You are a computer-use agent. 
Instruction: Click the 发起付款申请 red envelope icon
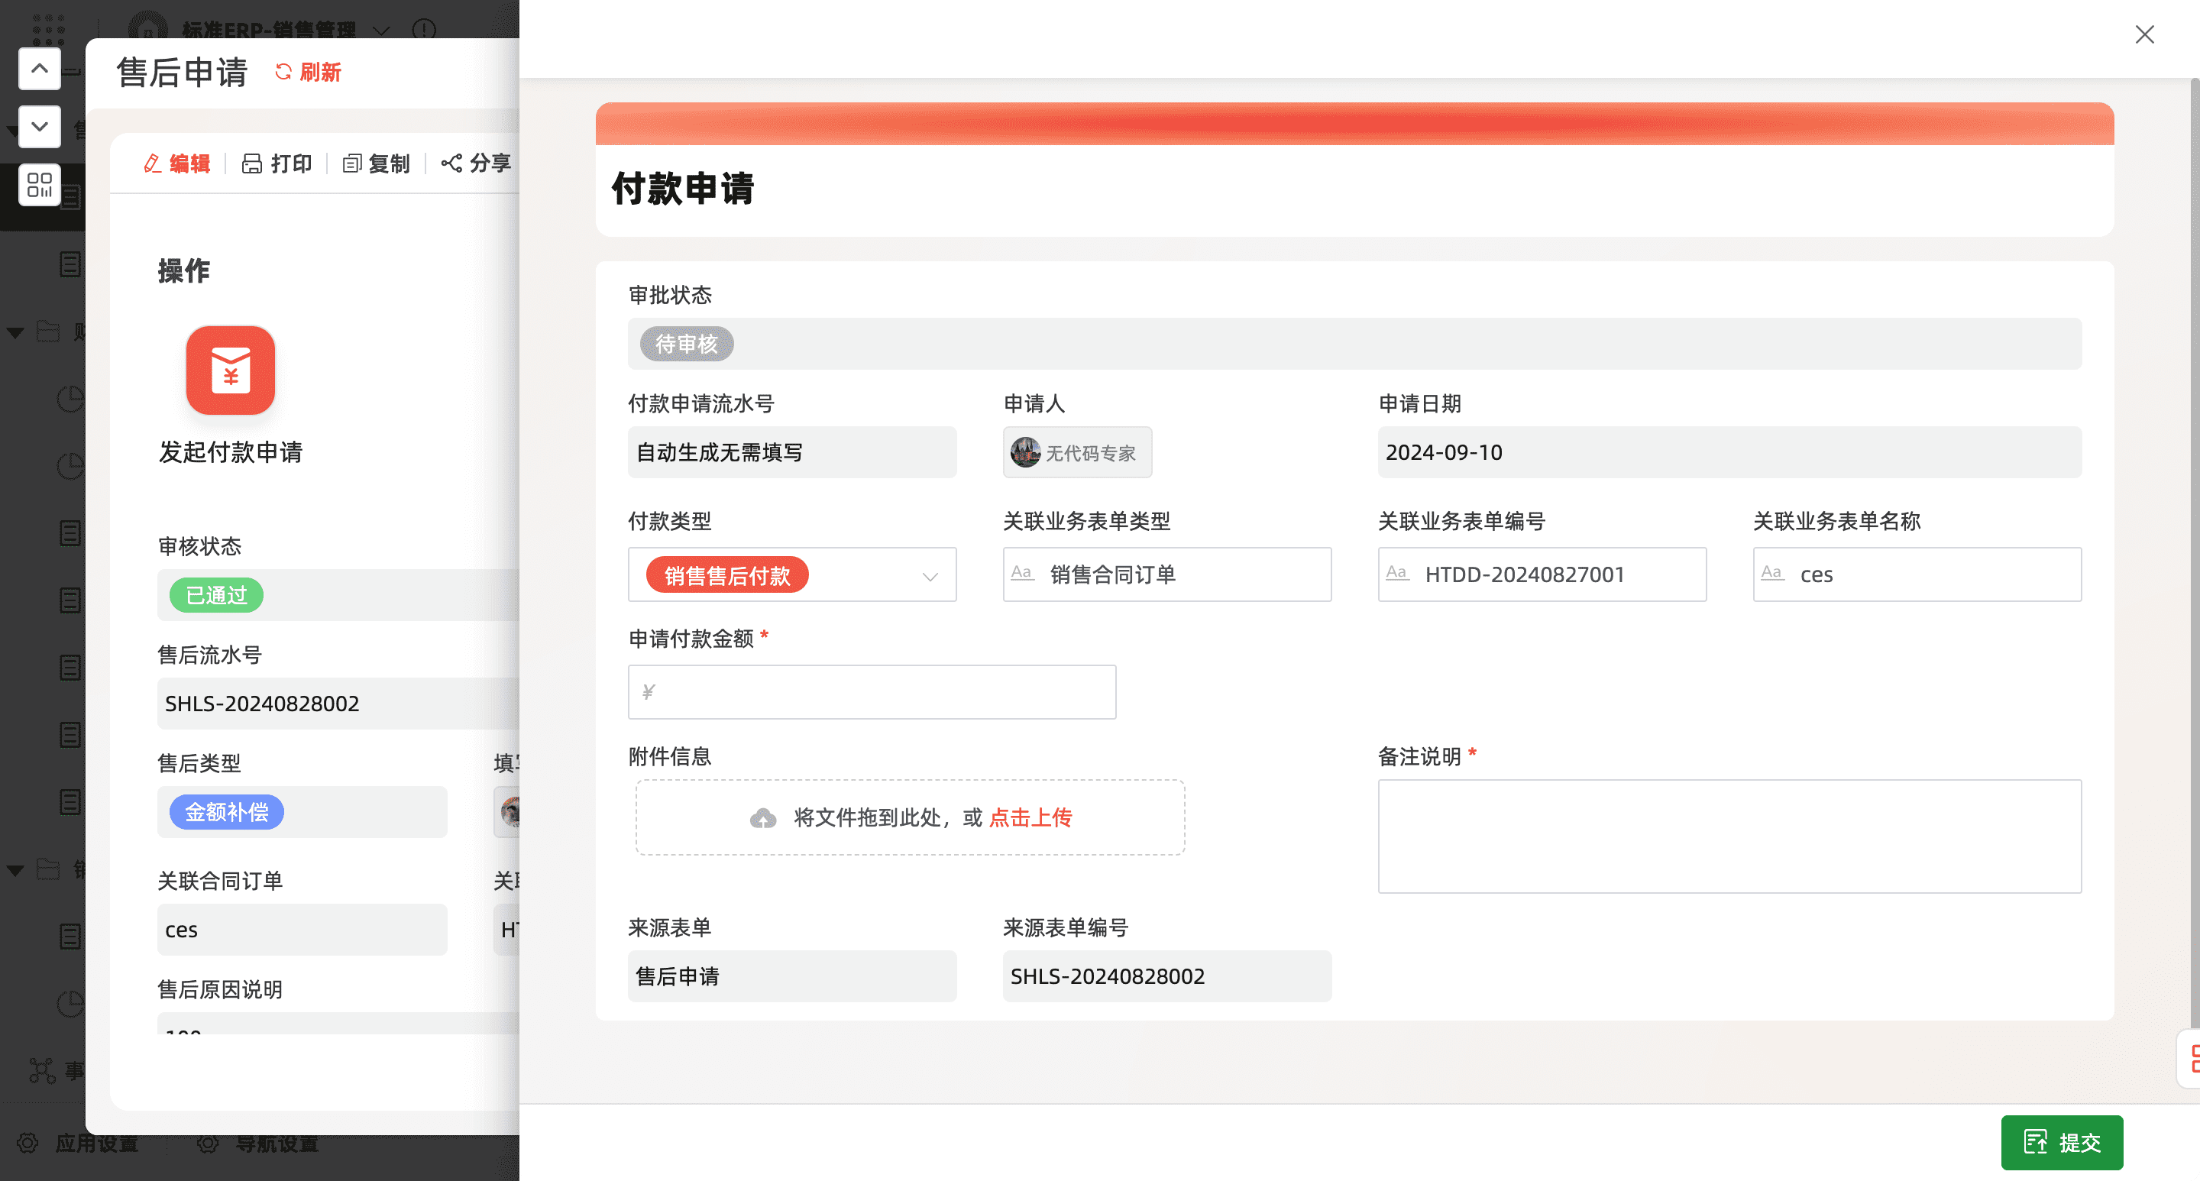point(230,370)
